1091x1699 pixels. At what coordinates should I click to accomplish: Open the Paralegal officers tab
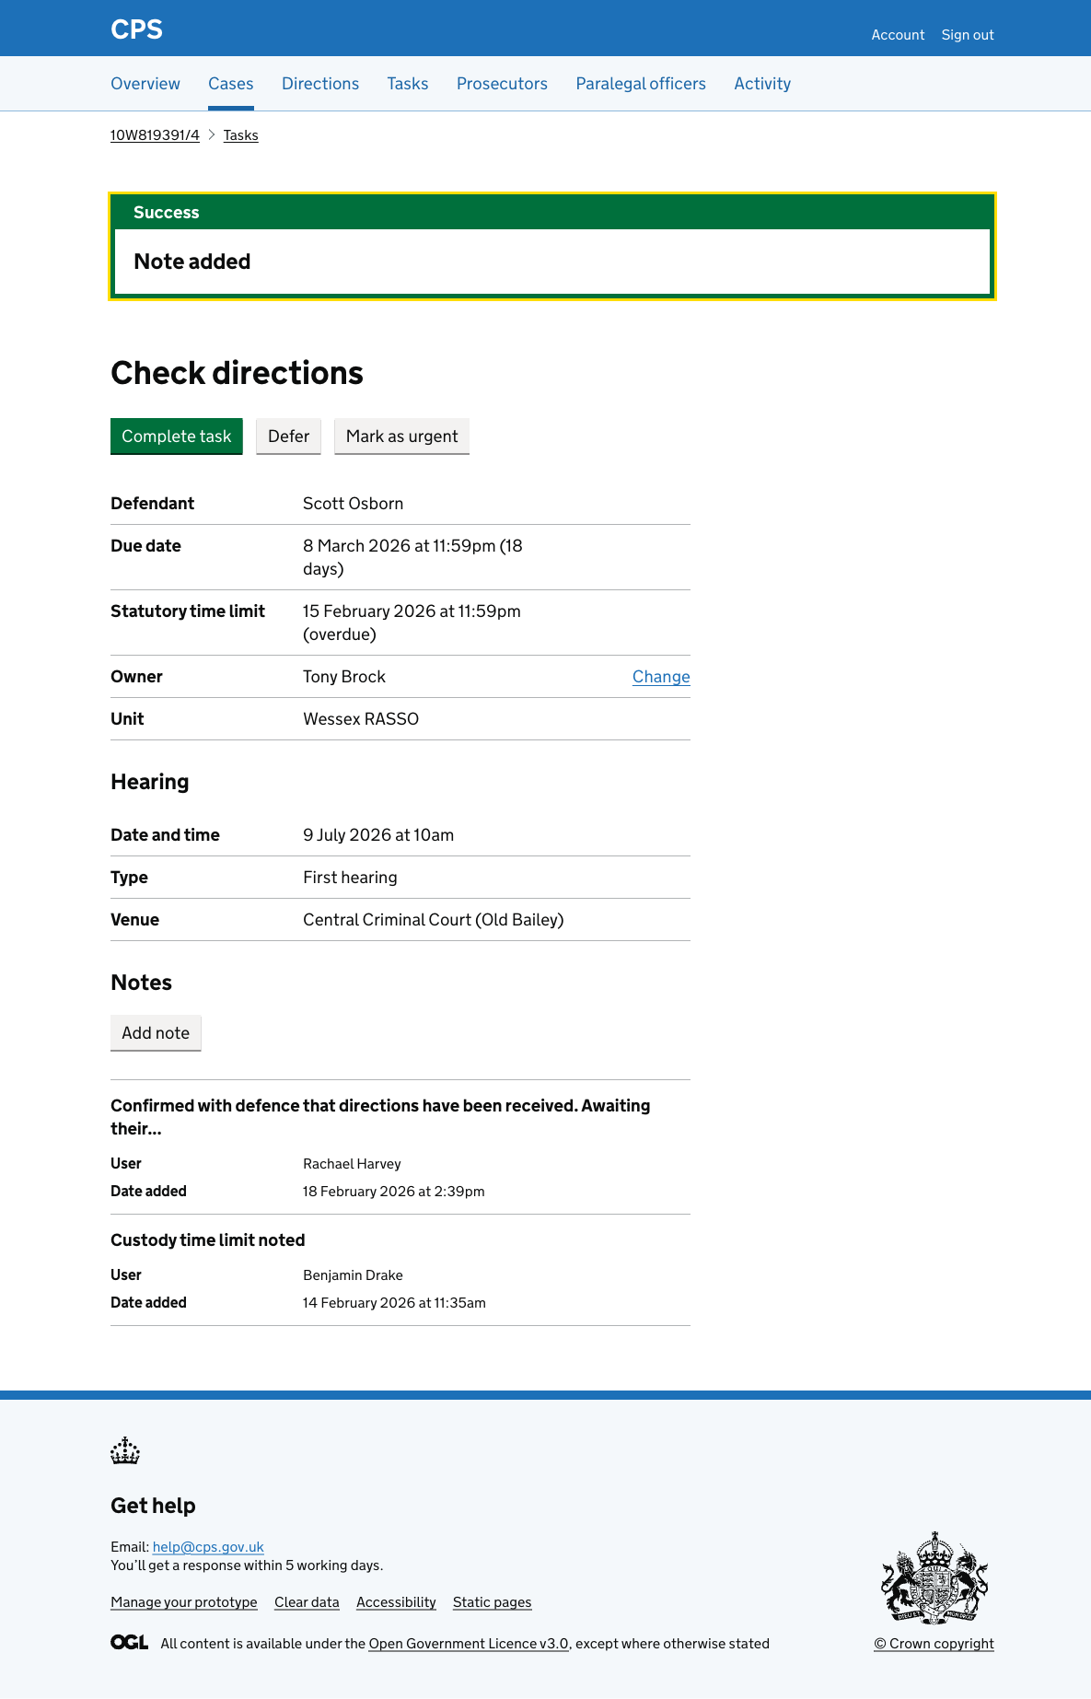click(x=641, y=84)
